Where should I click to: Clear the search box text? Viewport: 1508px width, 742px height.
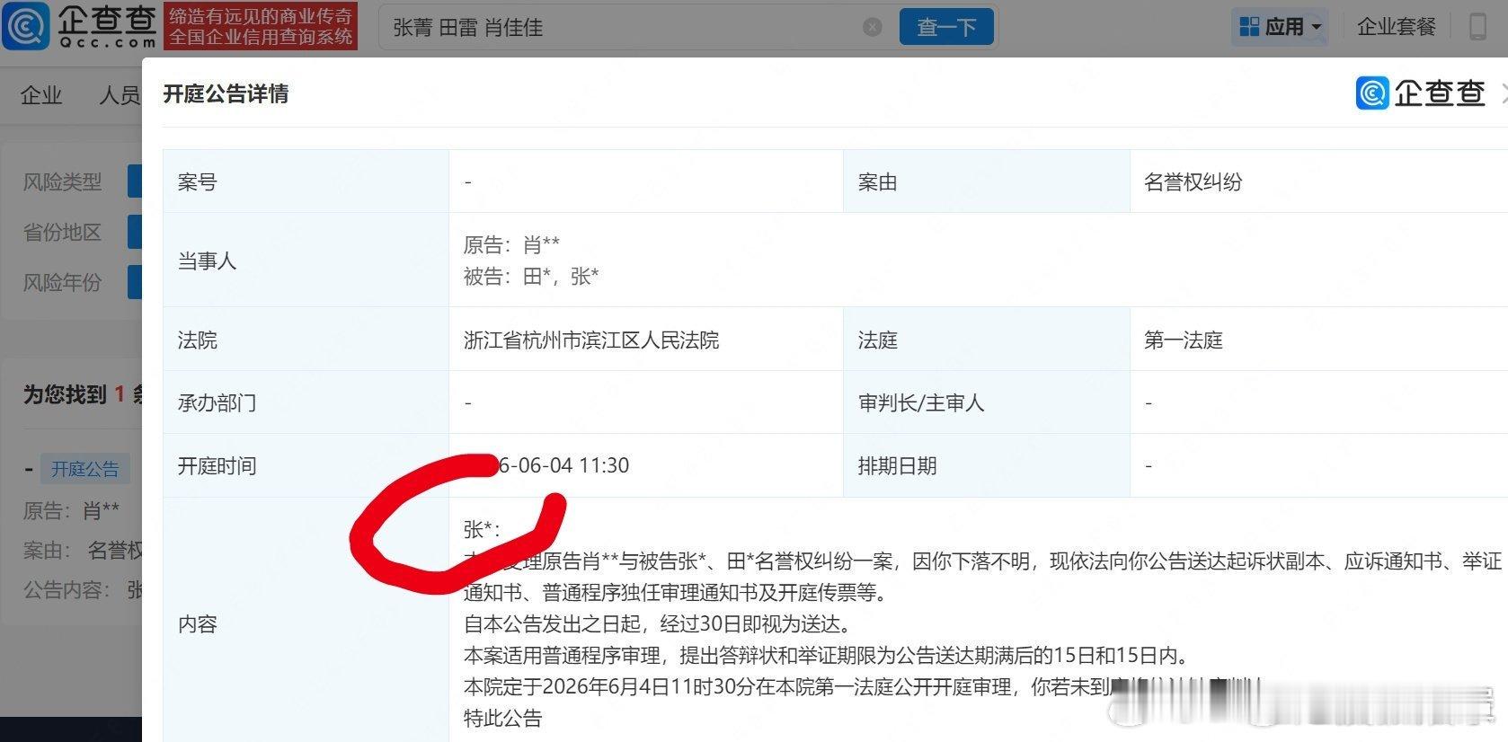(872, 27)
